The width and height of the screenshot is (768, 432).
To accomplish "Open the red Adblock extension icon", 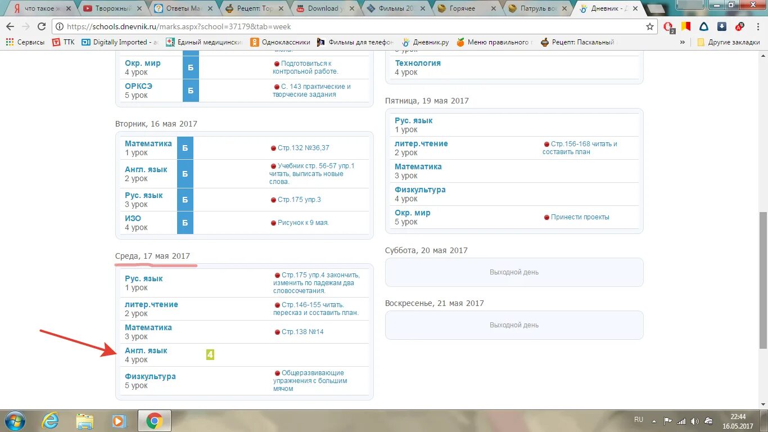I will point(740,26).
